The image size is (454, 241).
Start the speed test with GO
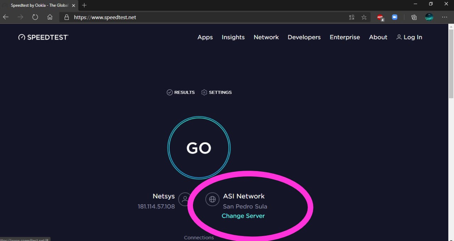click(x=199, y=148)
